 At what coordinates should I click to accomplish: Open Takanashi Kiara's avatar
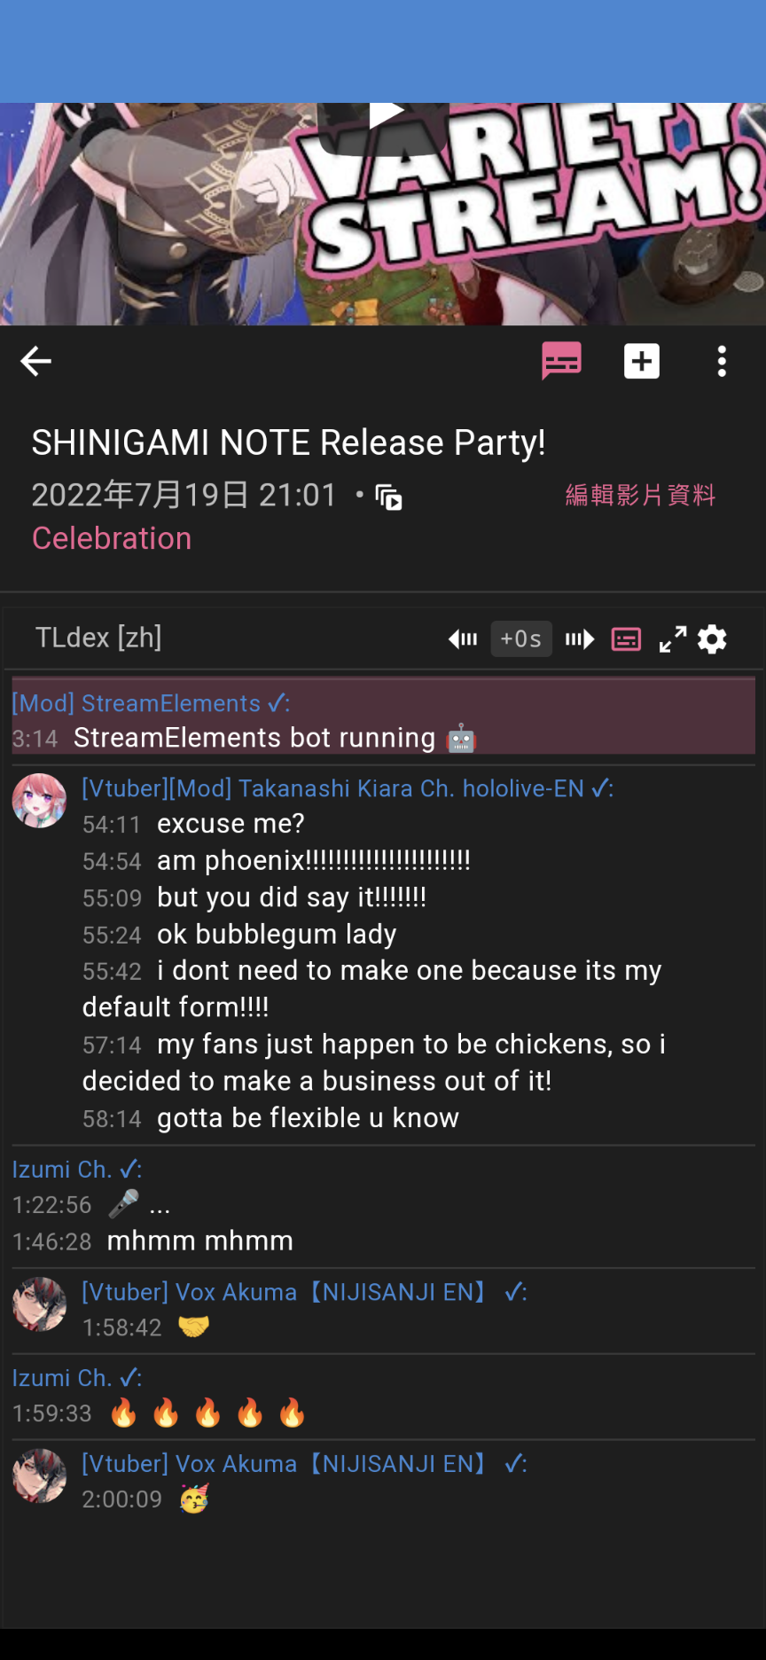tap(39, 801)
